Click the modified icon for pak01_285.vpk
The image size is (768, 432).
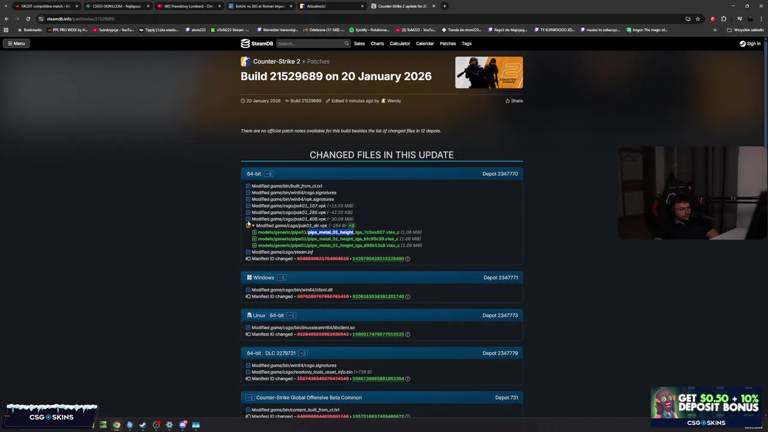click(248, 212)
